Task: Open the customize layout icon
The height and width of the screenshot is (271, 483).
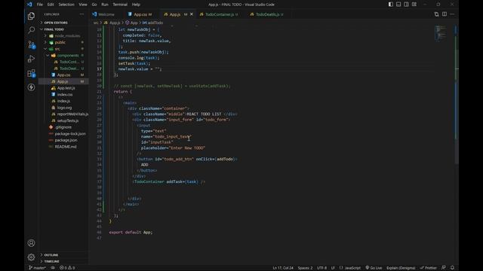Action: (x=414, y=5)
